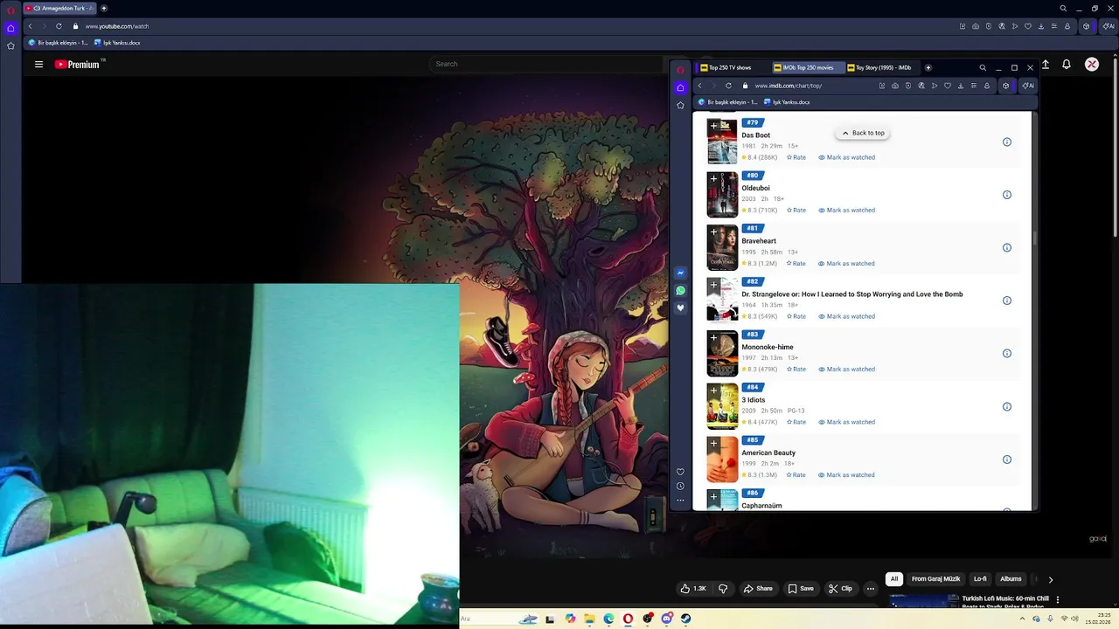Select the Armageddon Turk YouTube tab
The height and width of the screenshot is (629, 1119).
(x=60, y=8)
